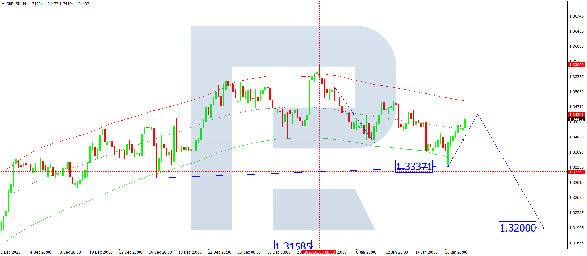Click the red 1.33253 price axis tag
Viewport: 587px width, 256px height.
(576, 172)
